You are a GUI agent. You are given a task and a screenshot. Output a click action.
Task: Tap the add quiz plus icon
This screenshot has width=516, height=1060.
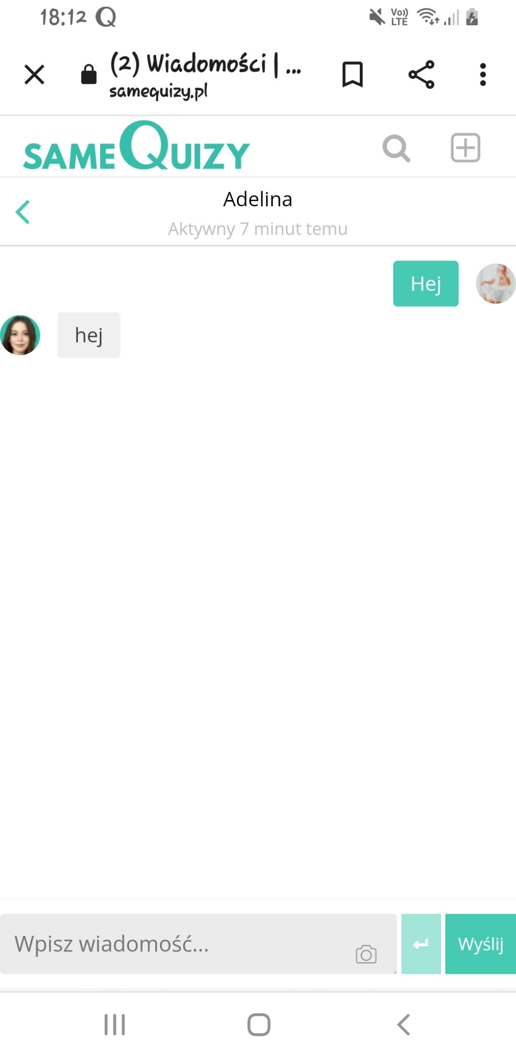[465, 147]
